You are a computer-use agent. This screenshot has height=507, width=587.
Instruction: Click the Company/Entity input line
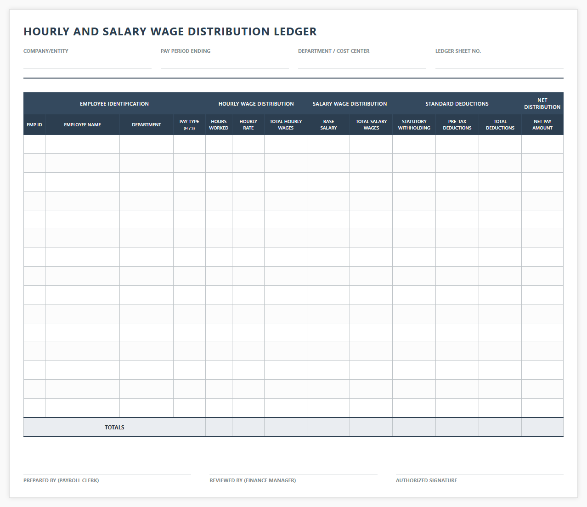(x=87, y=62)
